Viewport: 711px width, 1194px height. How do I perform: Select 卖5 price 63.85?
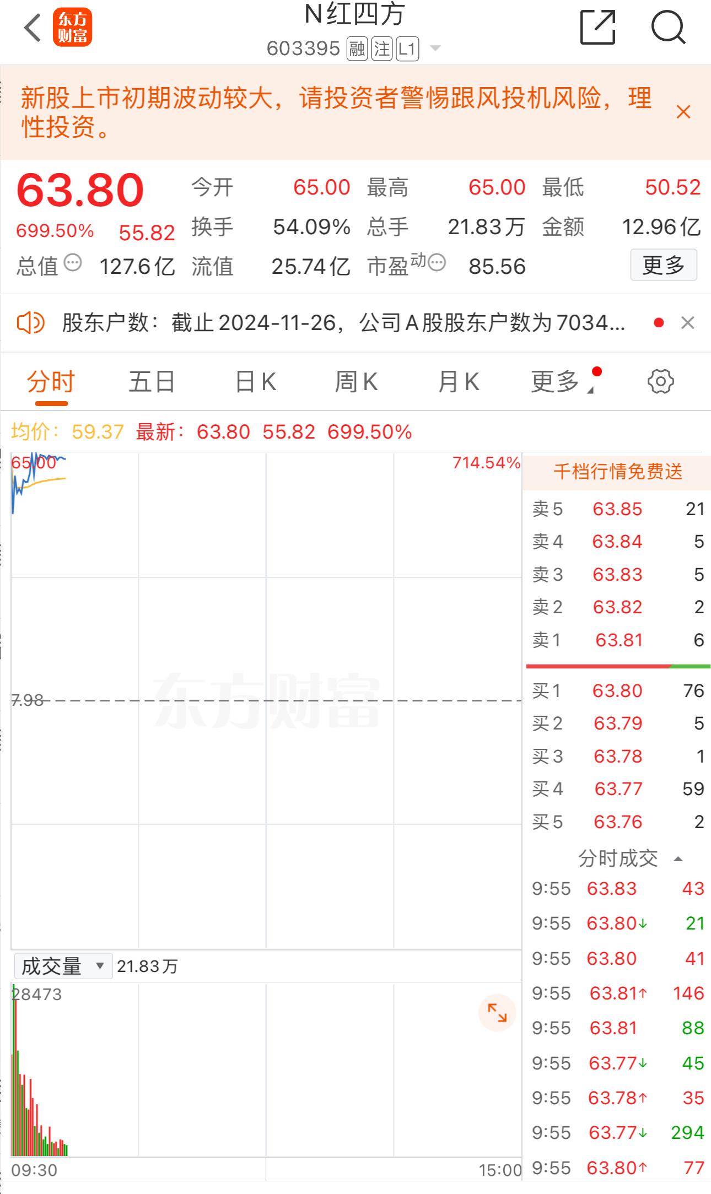point(617,509)
